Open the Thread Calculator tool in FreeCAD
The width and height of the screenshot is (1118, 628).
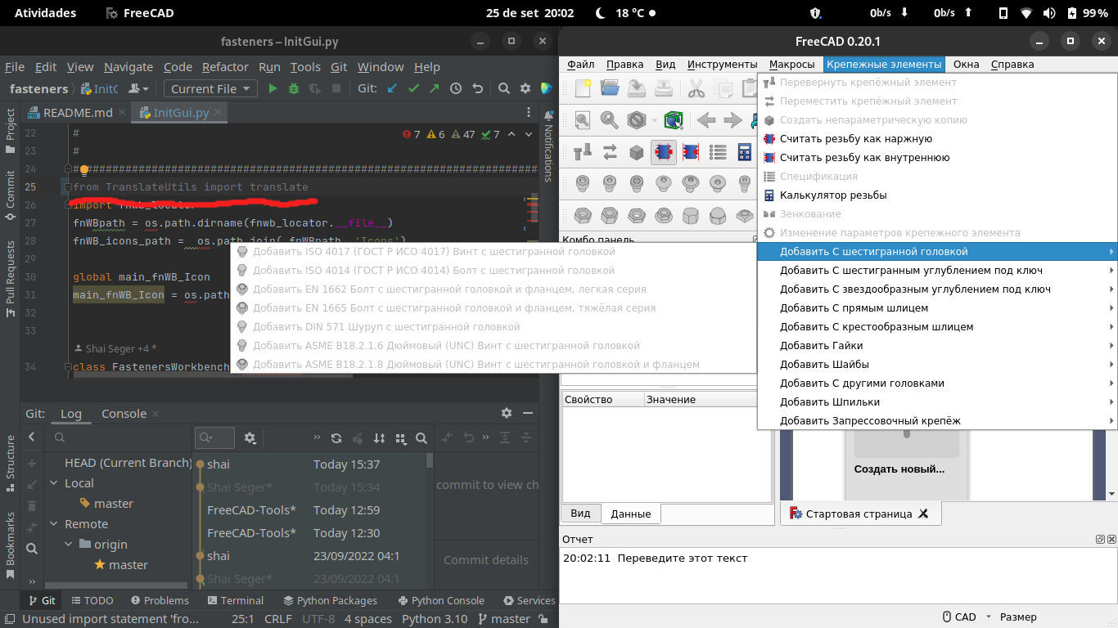click(848, 195)
